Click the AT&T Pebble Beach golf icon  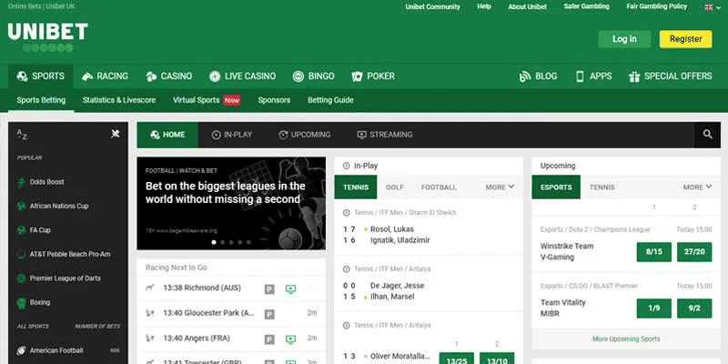(x=21, y=255)
